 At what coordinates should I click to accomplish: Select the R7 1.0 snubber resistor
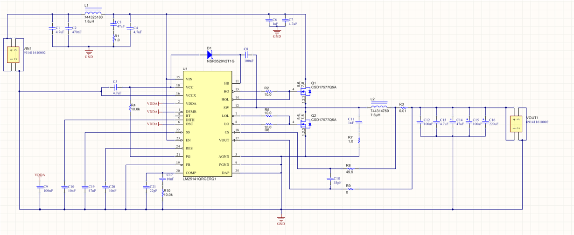tap(359, 140)
